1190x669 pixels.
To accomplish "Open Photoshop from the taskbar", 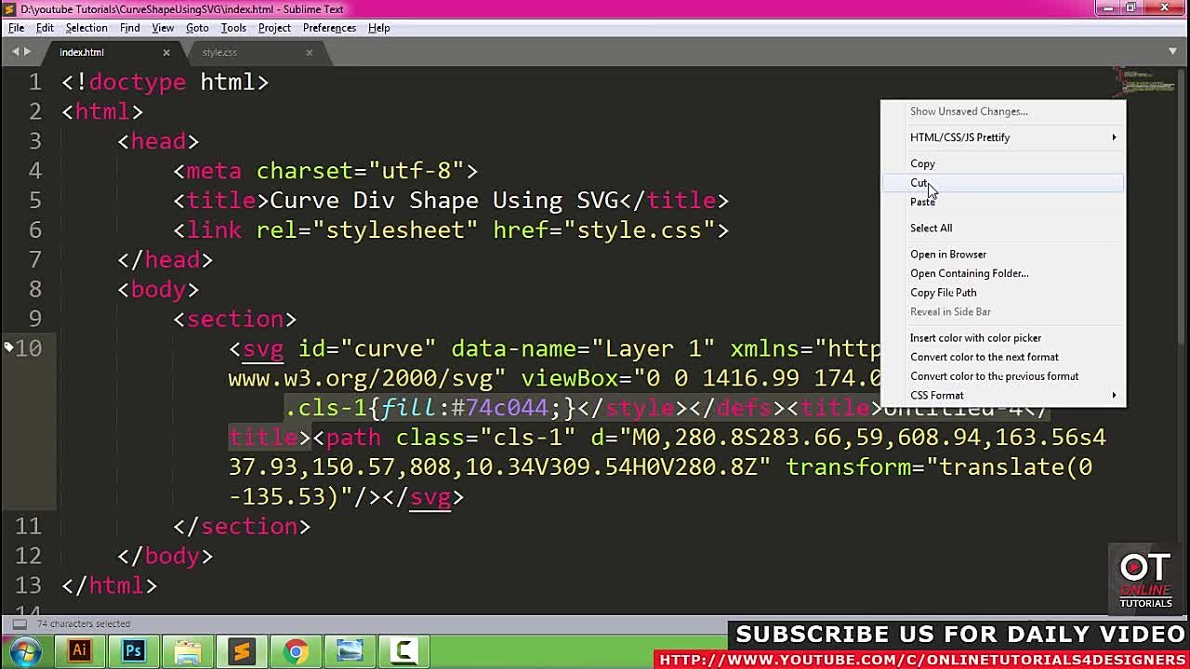I will 133,651.
